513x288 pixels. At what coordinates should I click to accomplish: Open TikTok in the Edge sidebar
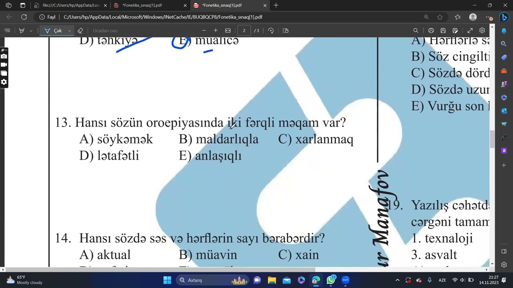tap(504, 138)
